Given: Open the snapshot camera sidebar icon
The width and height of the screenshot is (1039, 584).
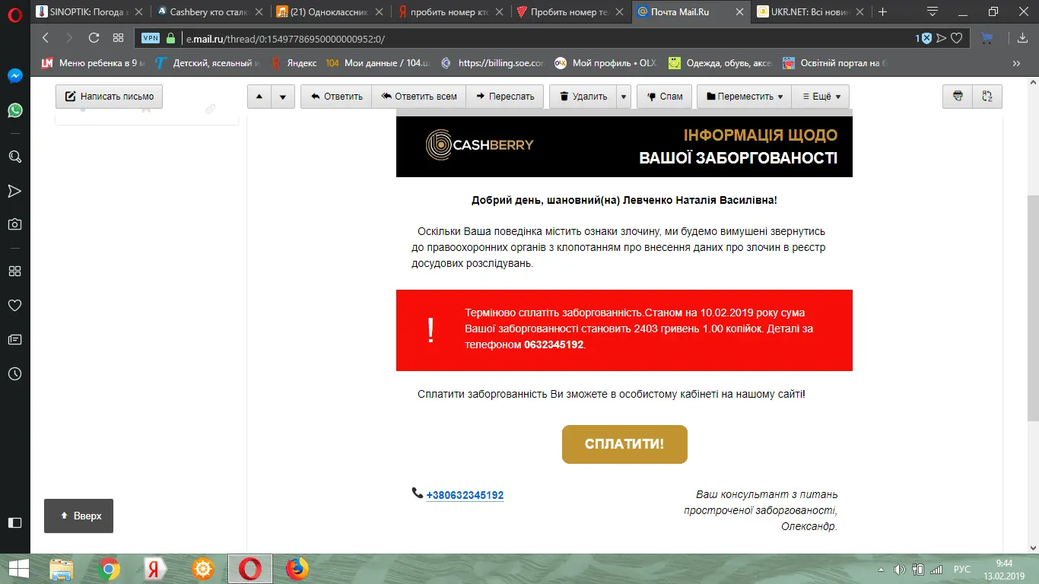Looking at the screenshot, I should pos(14,224).
